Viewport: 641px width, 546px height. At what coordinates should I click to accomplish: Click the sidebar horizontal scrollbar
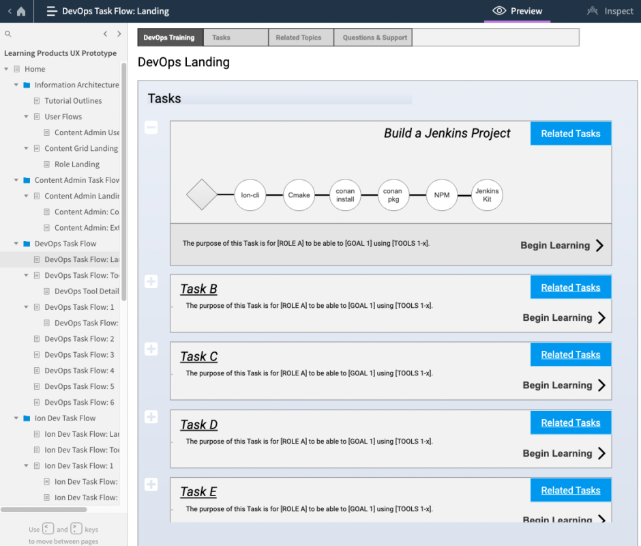click(44, 510)
